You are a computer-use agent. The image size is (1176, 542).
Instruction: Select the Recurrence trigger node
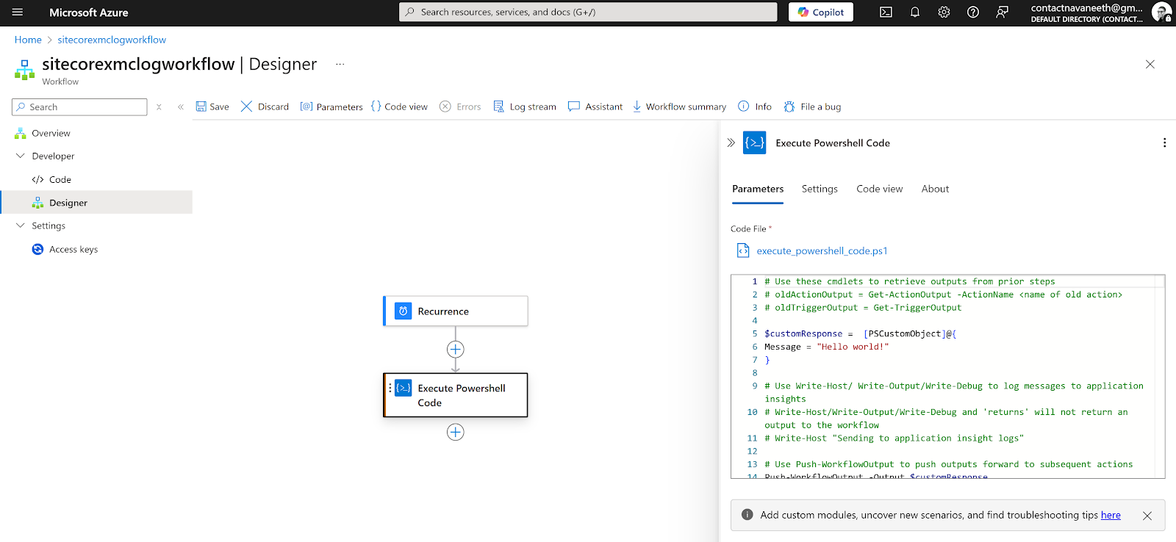point(456,311)
